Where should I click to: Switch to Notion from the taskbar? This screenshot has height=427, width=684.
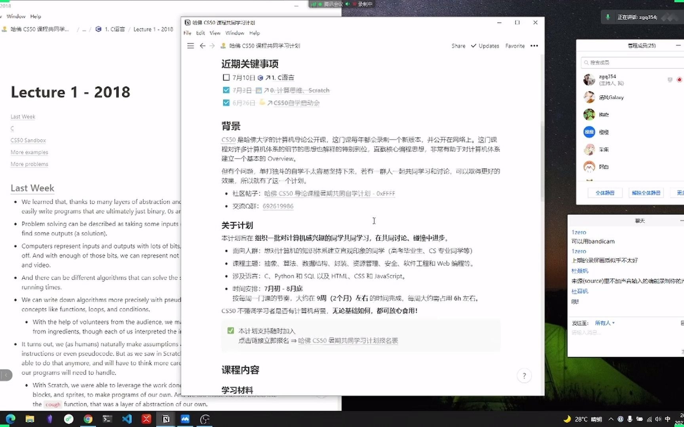pyautogui.click(x=166, y=419)
